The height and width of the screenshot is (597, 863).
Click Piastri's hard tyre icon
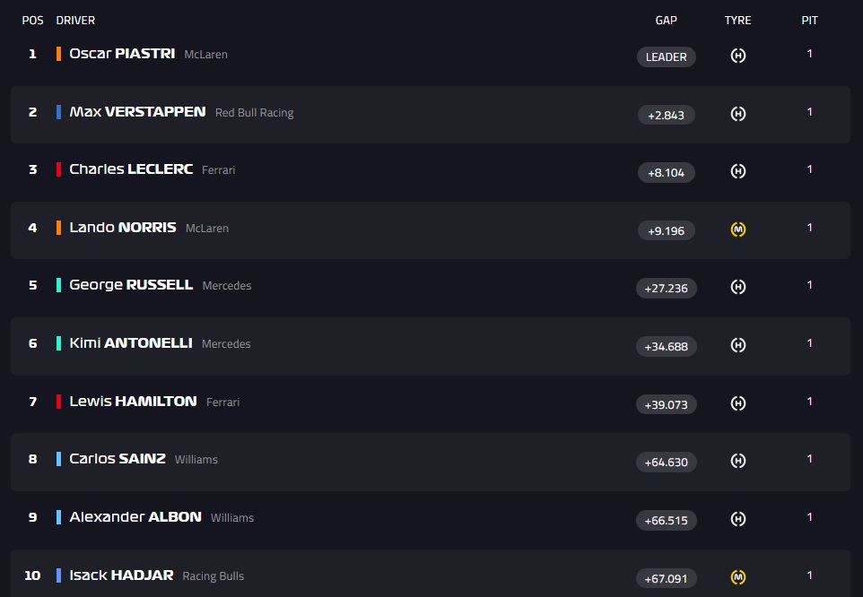tap(737, 56)
